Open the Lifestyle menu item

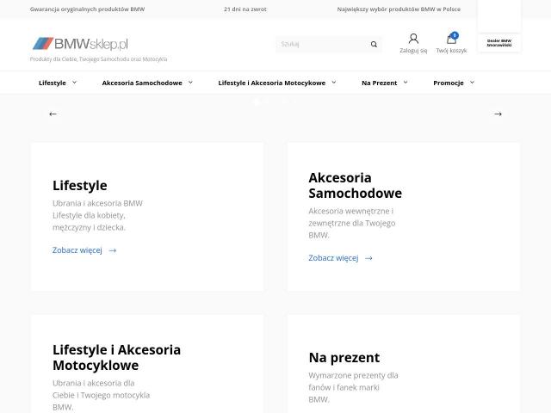[x=53, y=83]
